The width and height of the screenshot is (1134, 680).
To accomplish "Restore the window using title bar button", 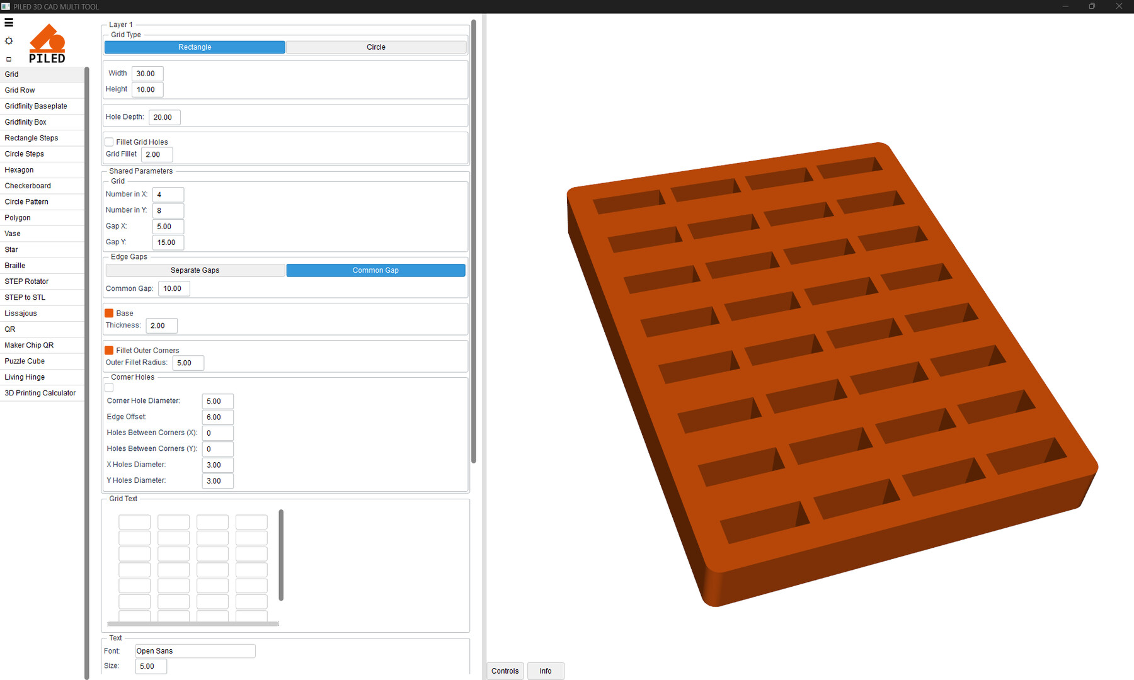I will [x=1092, y=6].
